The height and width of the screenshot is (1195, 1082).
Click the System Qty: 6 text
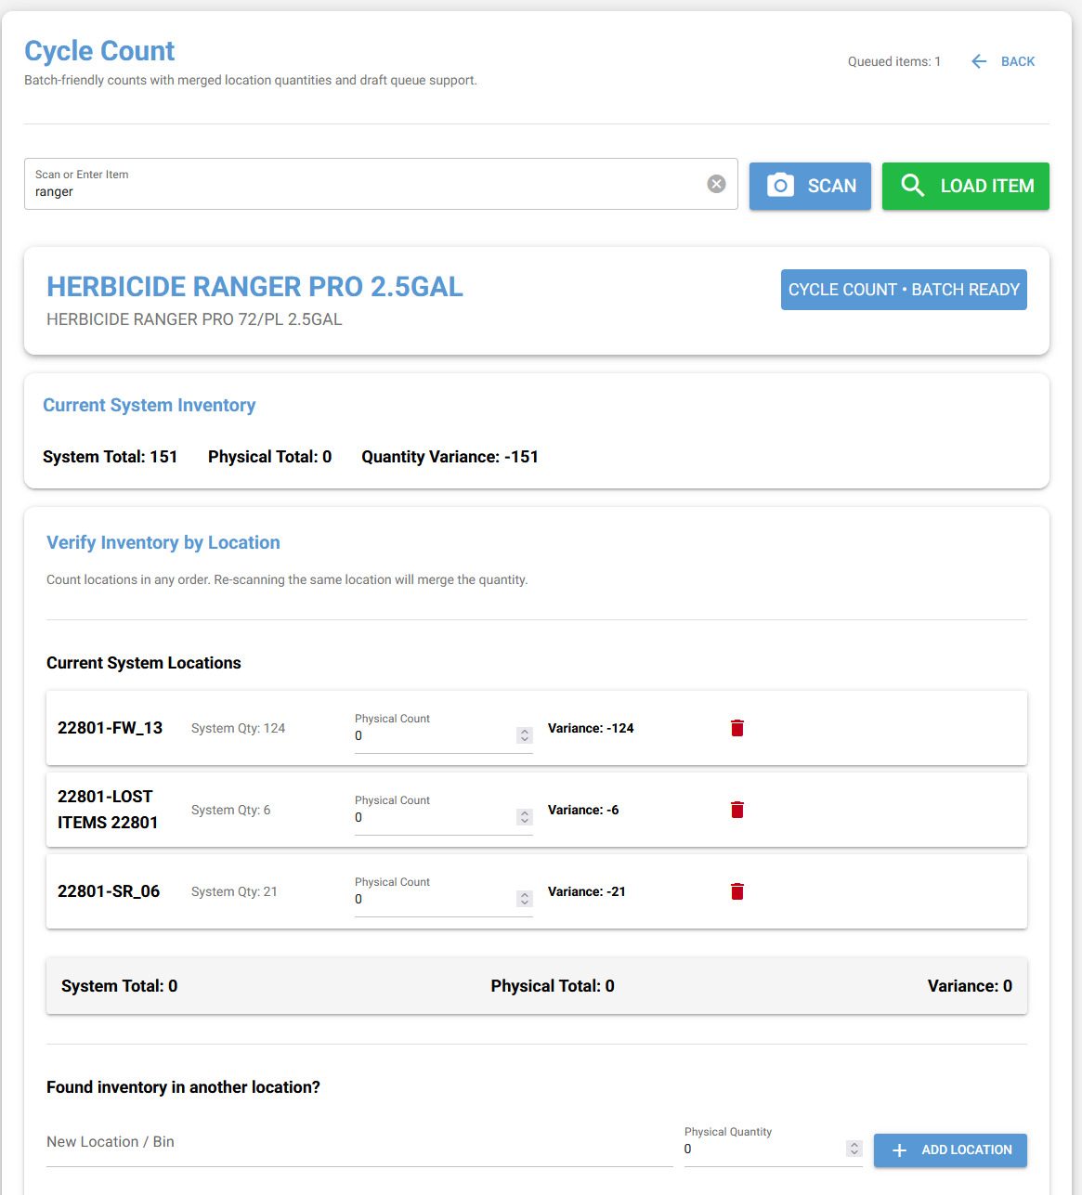(x=230, y=810)
